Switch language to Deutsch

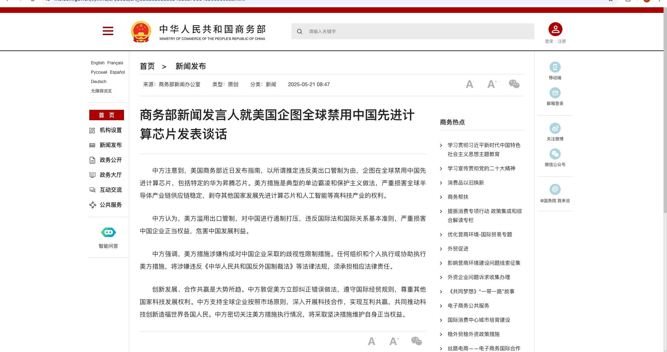click(x=99, y=82)
